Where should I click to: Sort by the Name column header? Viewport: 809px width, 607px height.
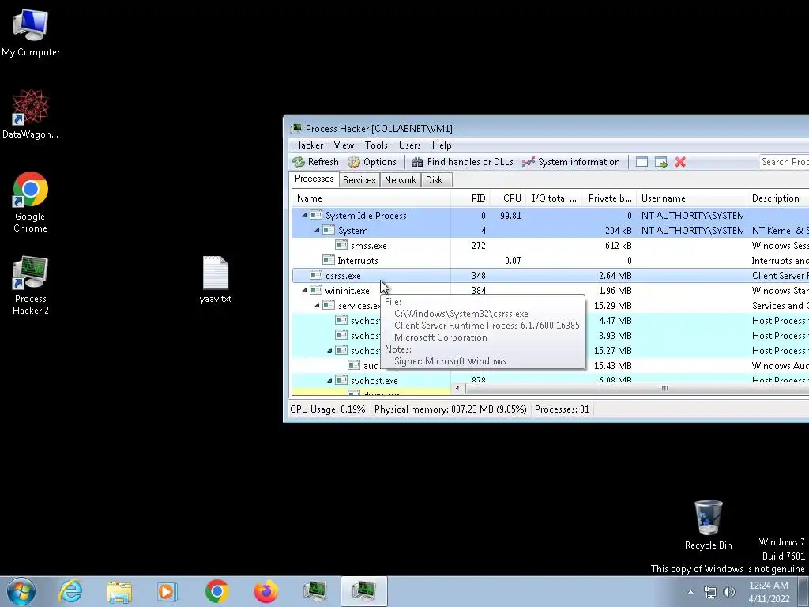pos(371,198)
